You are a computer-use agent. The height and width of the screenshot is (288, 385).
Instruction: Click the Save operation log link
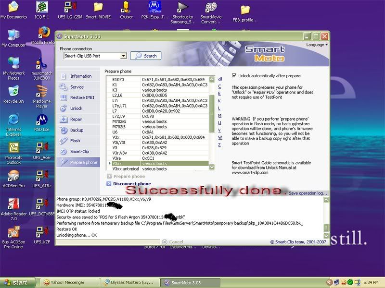pyautogui.click(x=308, y=193)
